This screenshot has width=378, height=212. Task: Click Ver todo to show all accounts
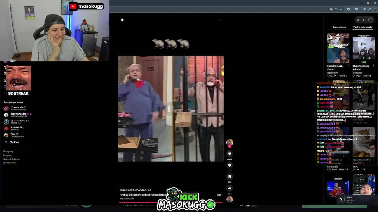pos(14,142)
